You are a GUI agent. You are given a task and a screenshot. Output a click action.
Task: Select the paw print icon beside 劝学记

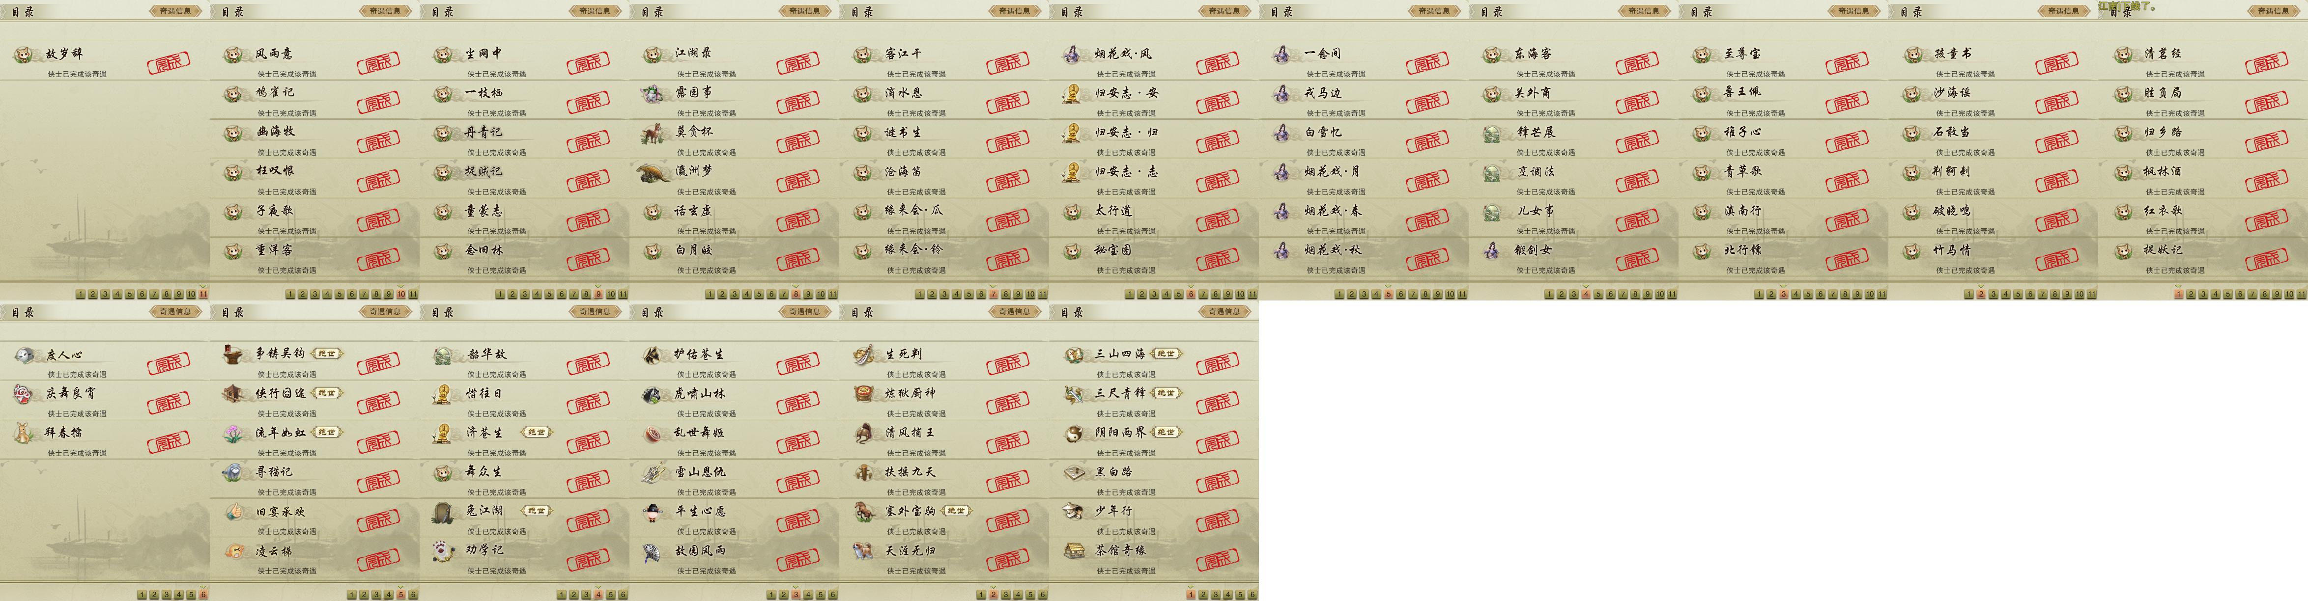[x=444, y=551]
